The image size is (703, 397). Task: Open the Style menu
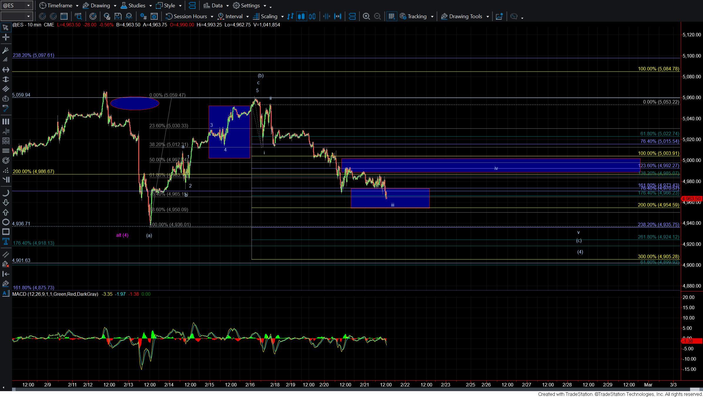click(x=166, y=6)
